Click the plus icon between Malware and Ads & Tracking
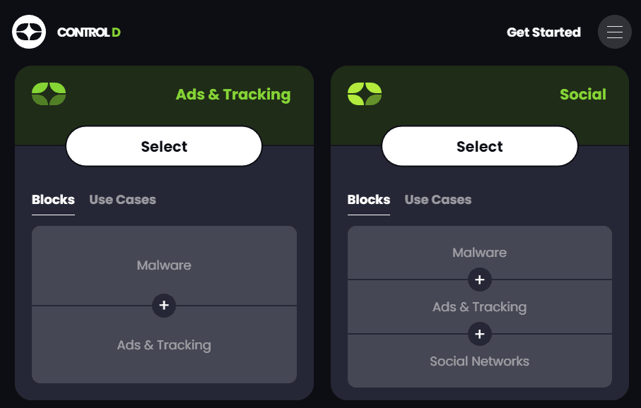The width and height of the screenshot is (641, 408). pyautogui.click(x=164, y=306)
